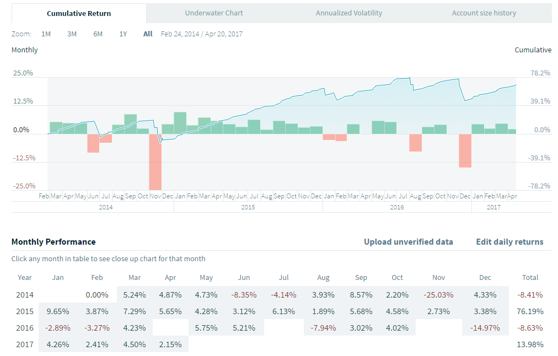
Task: Open the 9.65% January 2015 table cell
Action: point(58,311)
